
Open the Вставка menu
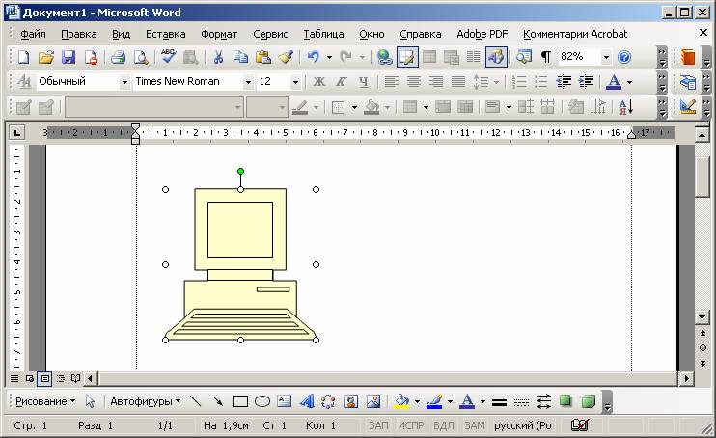tap(165, 34)
